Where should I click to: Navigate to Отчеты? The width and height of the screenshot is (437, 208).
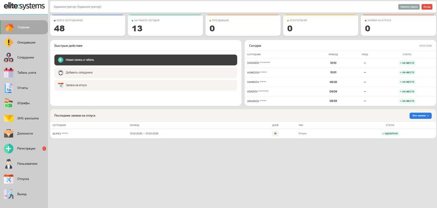(x=24, y=88)
